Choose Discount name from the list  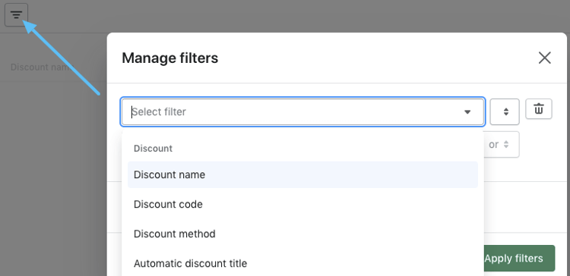pyautogui.click(x=302, y=174)
